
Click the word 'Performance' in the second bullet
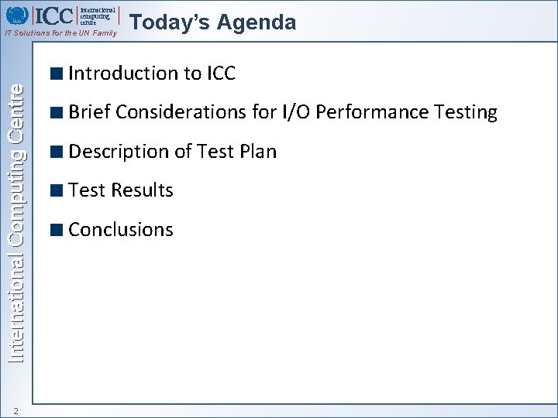[372, 112]
